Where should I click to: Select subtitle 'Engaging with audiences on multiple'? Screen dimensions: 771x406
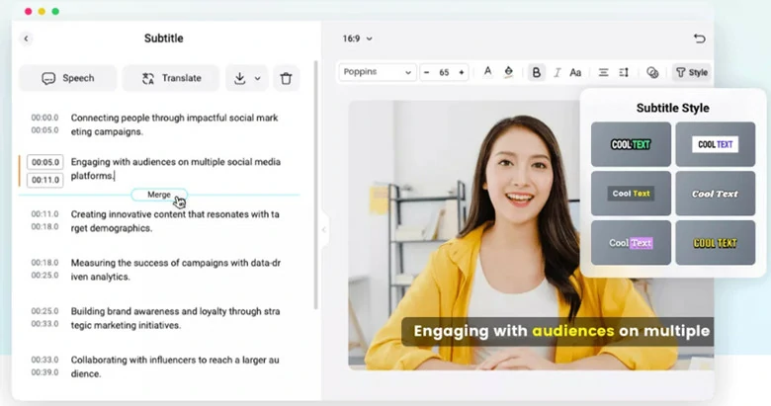pyautogui.click(x=176, y=169)
